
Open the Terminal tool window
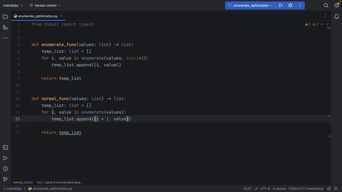pos(5,148)
